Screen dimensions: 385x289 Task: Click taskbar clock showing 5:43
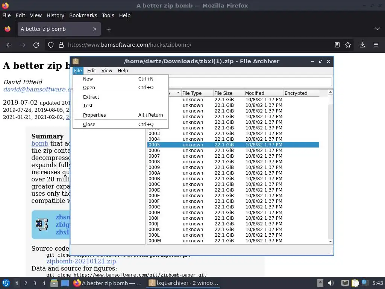click(377, 283)
